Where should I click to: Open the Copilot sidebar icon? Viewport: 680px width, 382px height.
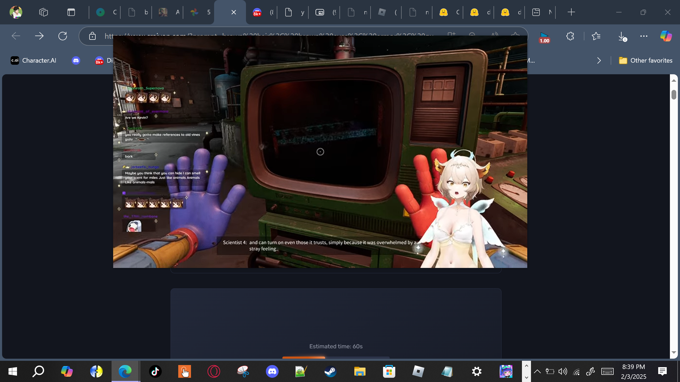click(x=666, y=36)
